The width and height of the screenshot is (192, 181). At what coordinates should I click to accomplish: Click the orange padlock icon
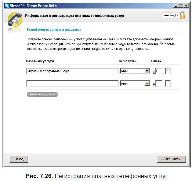(182, 15)
